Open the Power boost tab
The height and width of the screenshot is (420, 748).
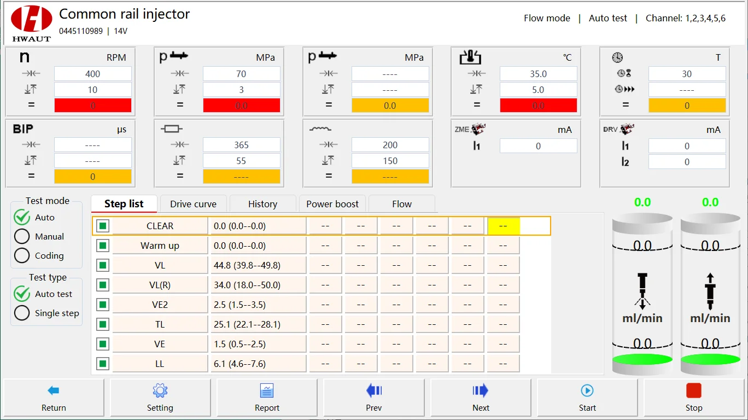[332, 203]
